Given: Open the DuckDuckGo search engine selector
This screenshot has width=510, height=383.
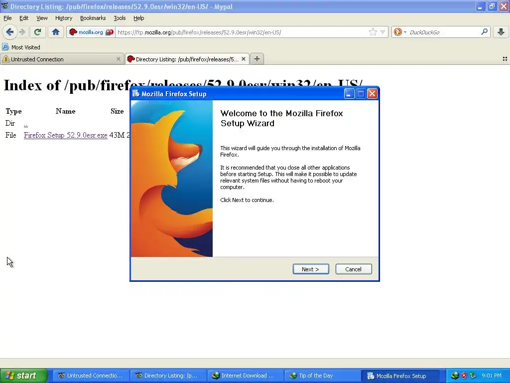Looking at the screenshot, I should click(400, 32).
